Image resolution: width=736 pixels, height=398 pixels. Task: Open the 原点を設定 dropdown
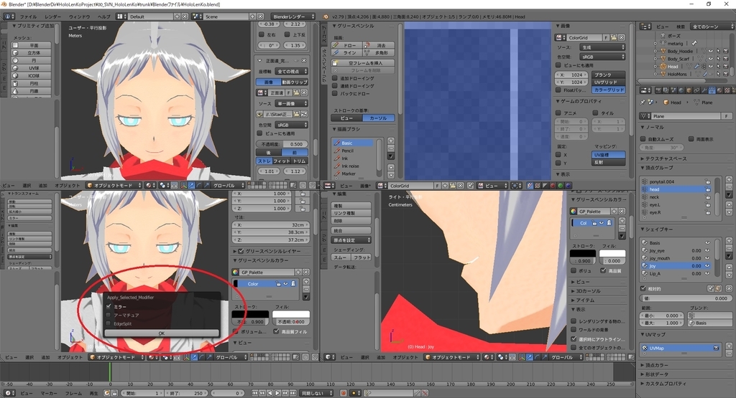(x=351, y=240)
